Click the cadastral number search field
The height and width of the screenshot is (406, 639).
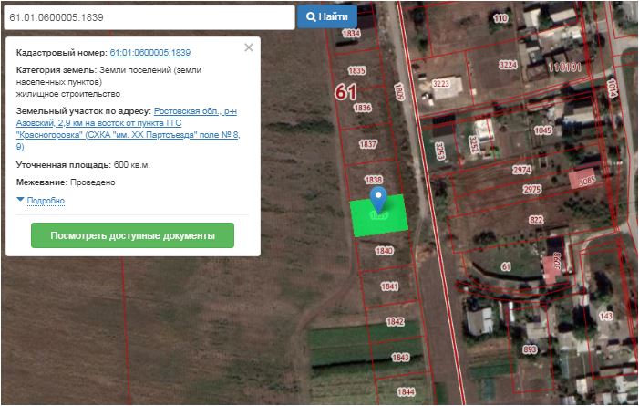(x=149, y=17)
